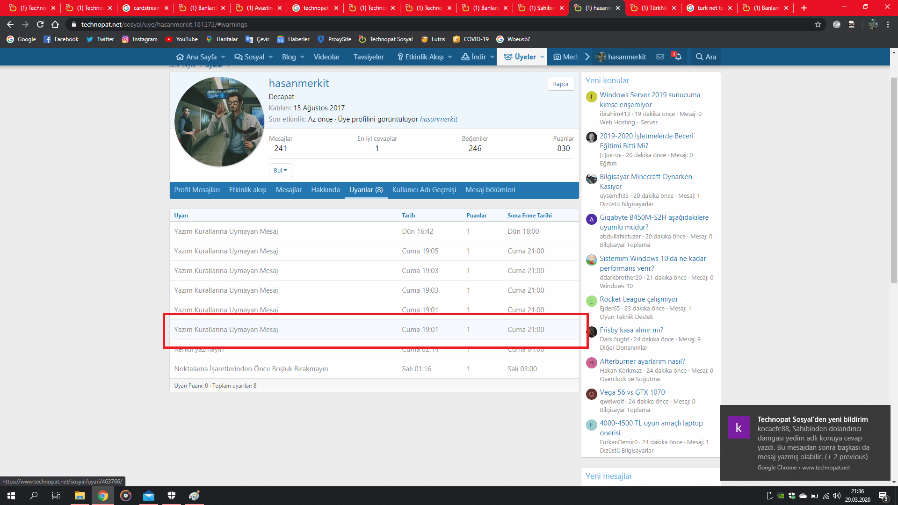Bookmark page with star icon
The image size is (898, 505).
tap(818, 24)
